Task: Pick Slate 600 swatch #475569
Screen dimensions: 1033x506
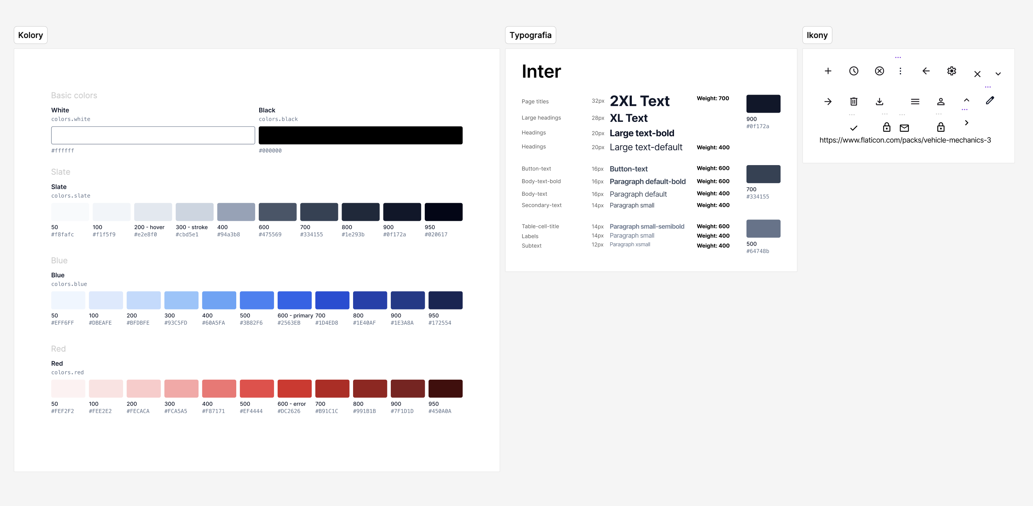Action: pyautogui.click(x=278, y=212)
